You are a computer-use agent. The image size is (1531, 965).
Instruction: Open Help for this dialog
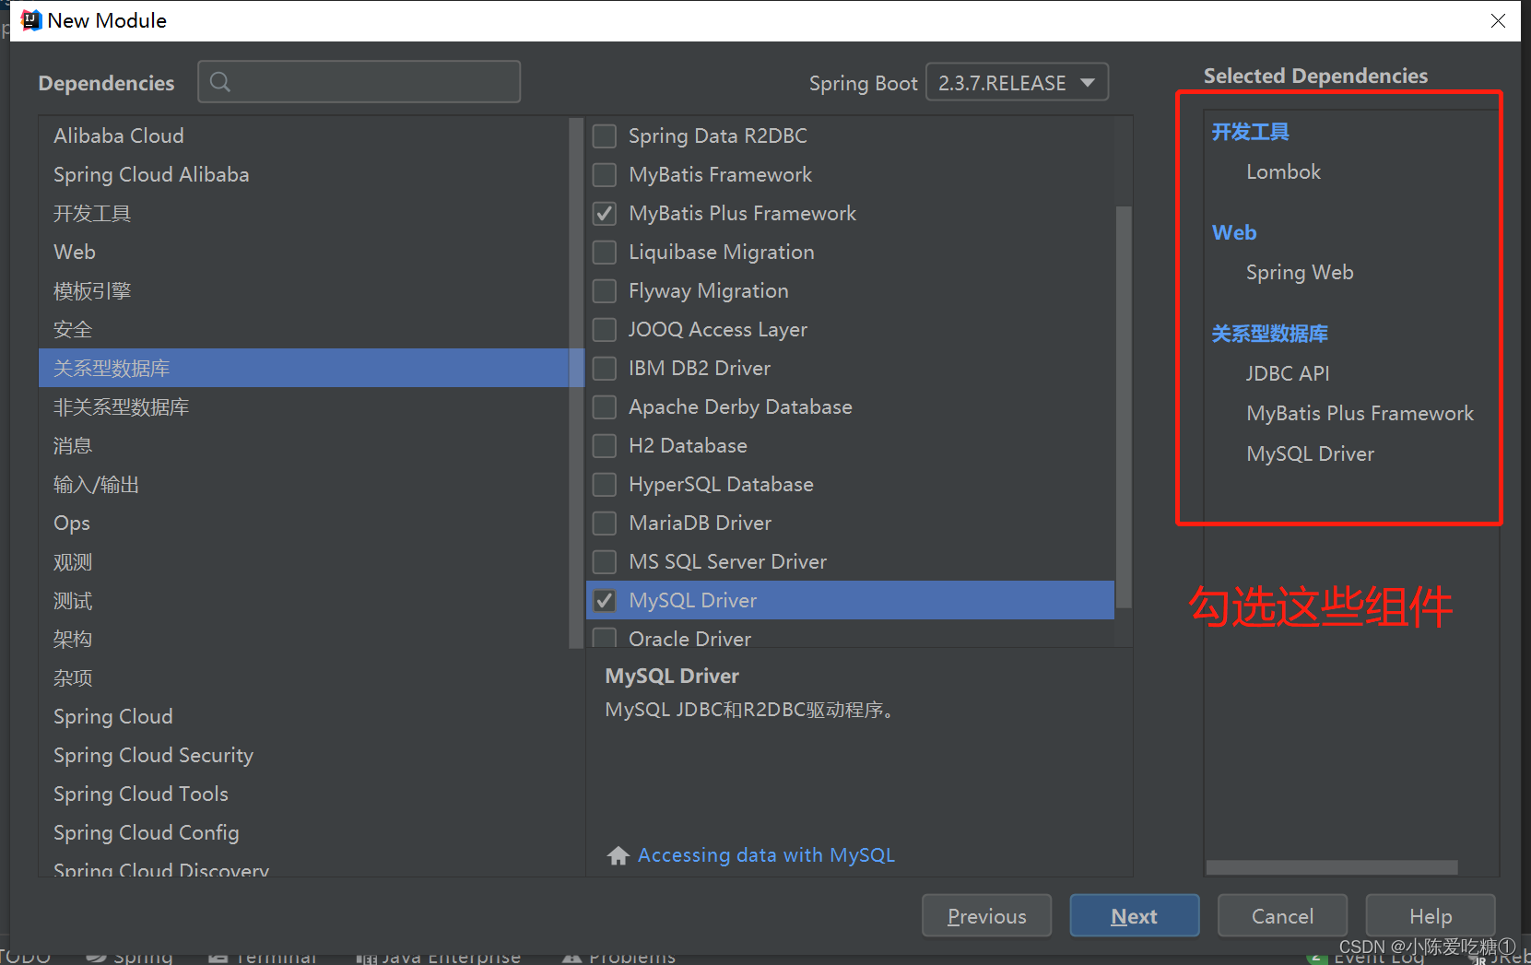point(1430,915)
